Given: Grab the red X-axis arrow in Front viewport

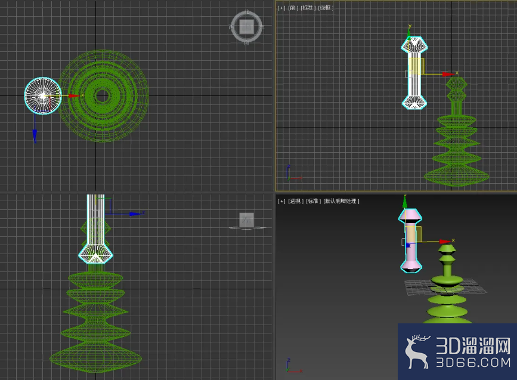Looking at the screenshot, I should pyautogui.click(x=448, y=75).
